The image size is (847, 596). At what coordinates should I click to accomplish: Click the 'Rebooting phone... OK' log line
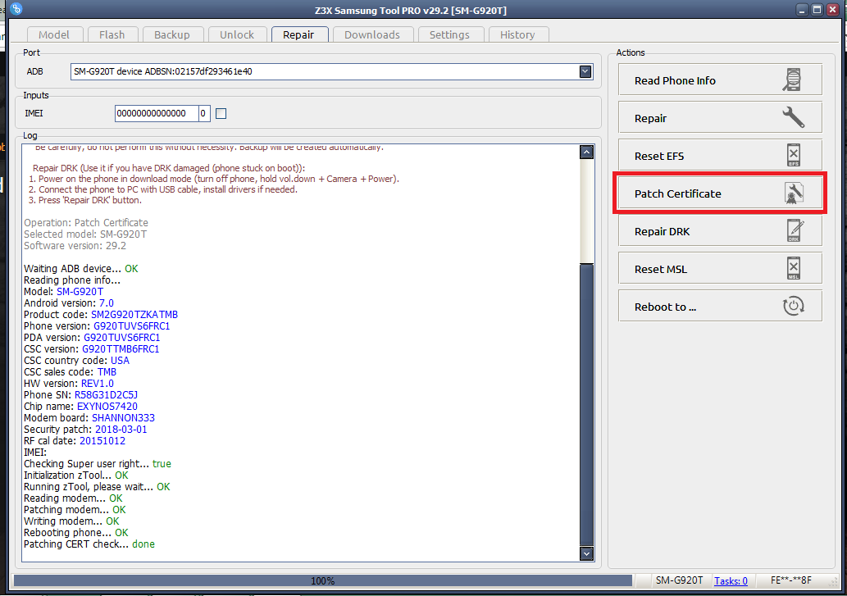click(x=76, y=533)
